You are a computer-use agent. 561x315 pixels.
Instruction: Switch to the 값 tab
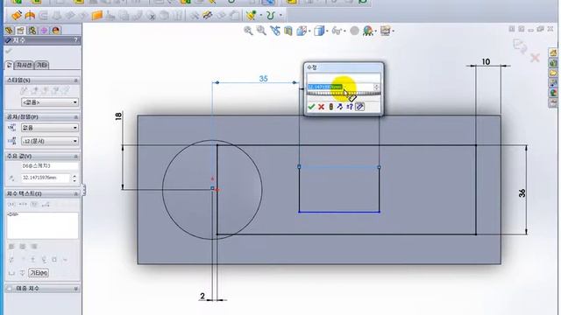pos(10,65)
